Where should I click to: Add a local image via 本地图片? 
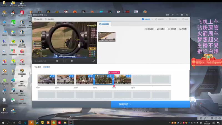click(161, 29)
